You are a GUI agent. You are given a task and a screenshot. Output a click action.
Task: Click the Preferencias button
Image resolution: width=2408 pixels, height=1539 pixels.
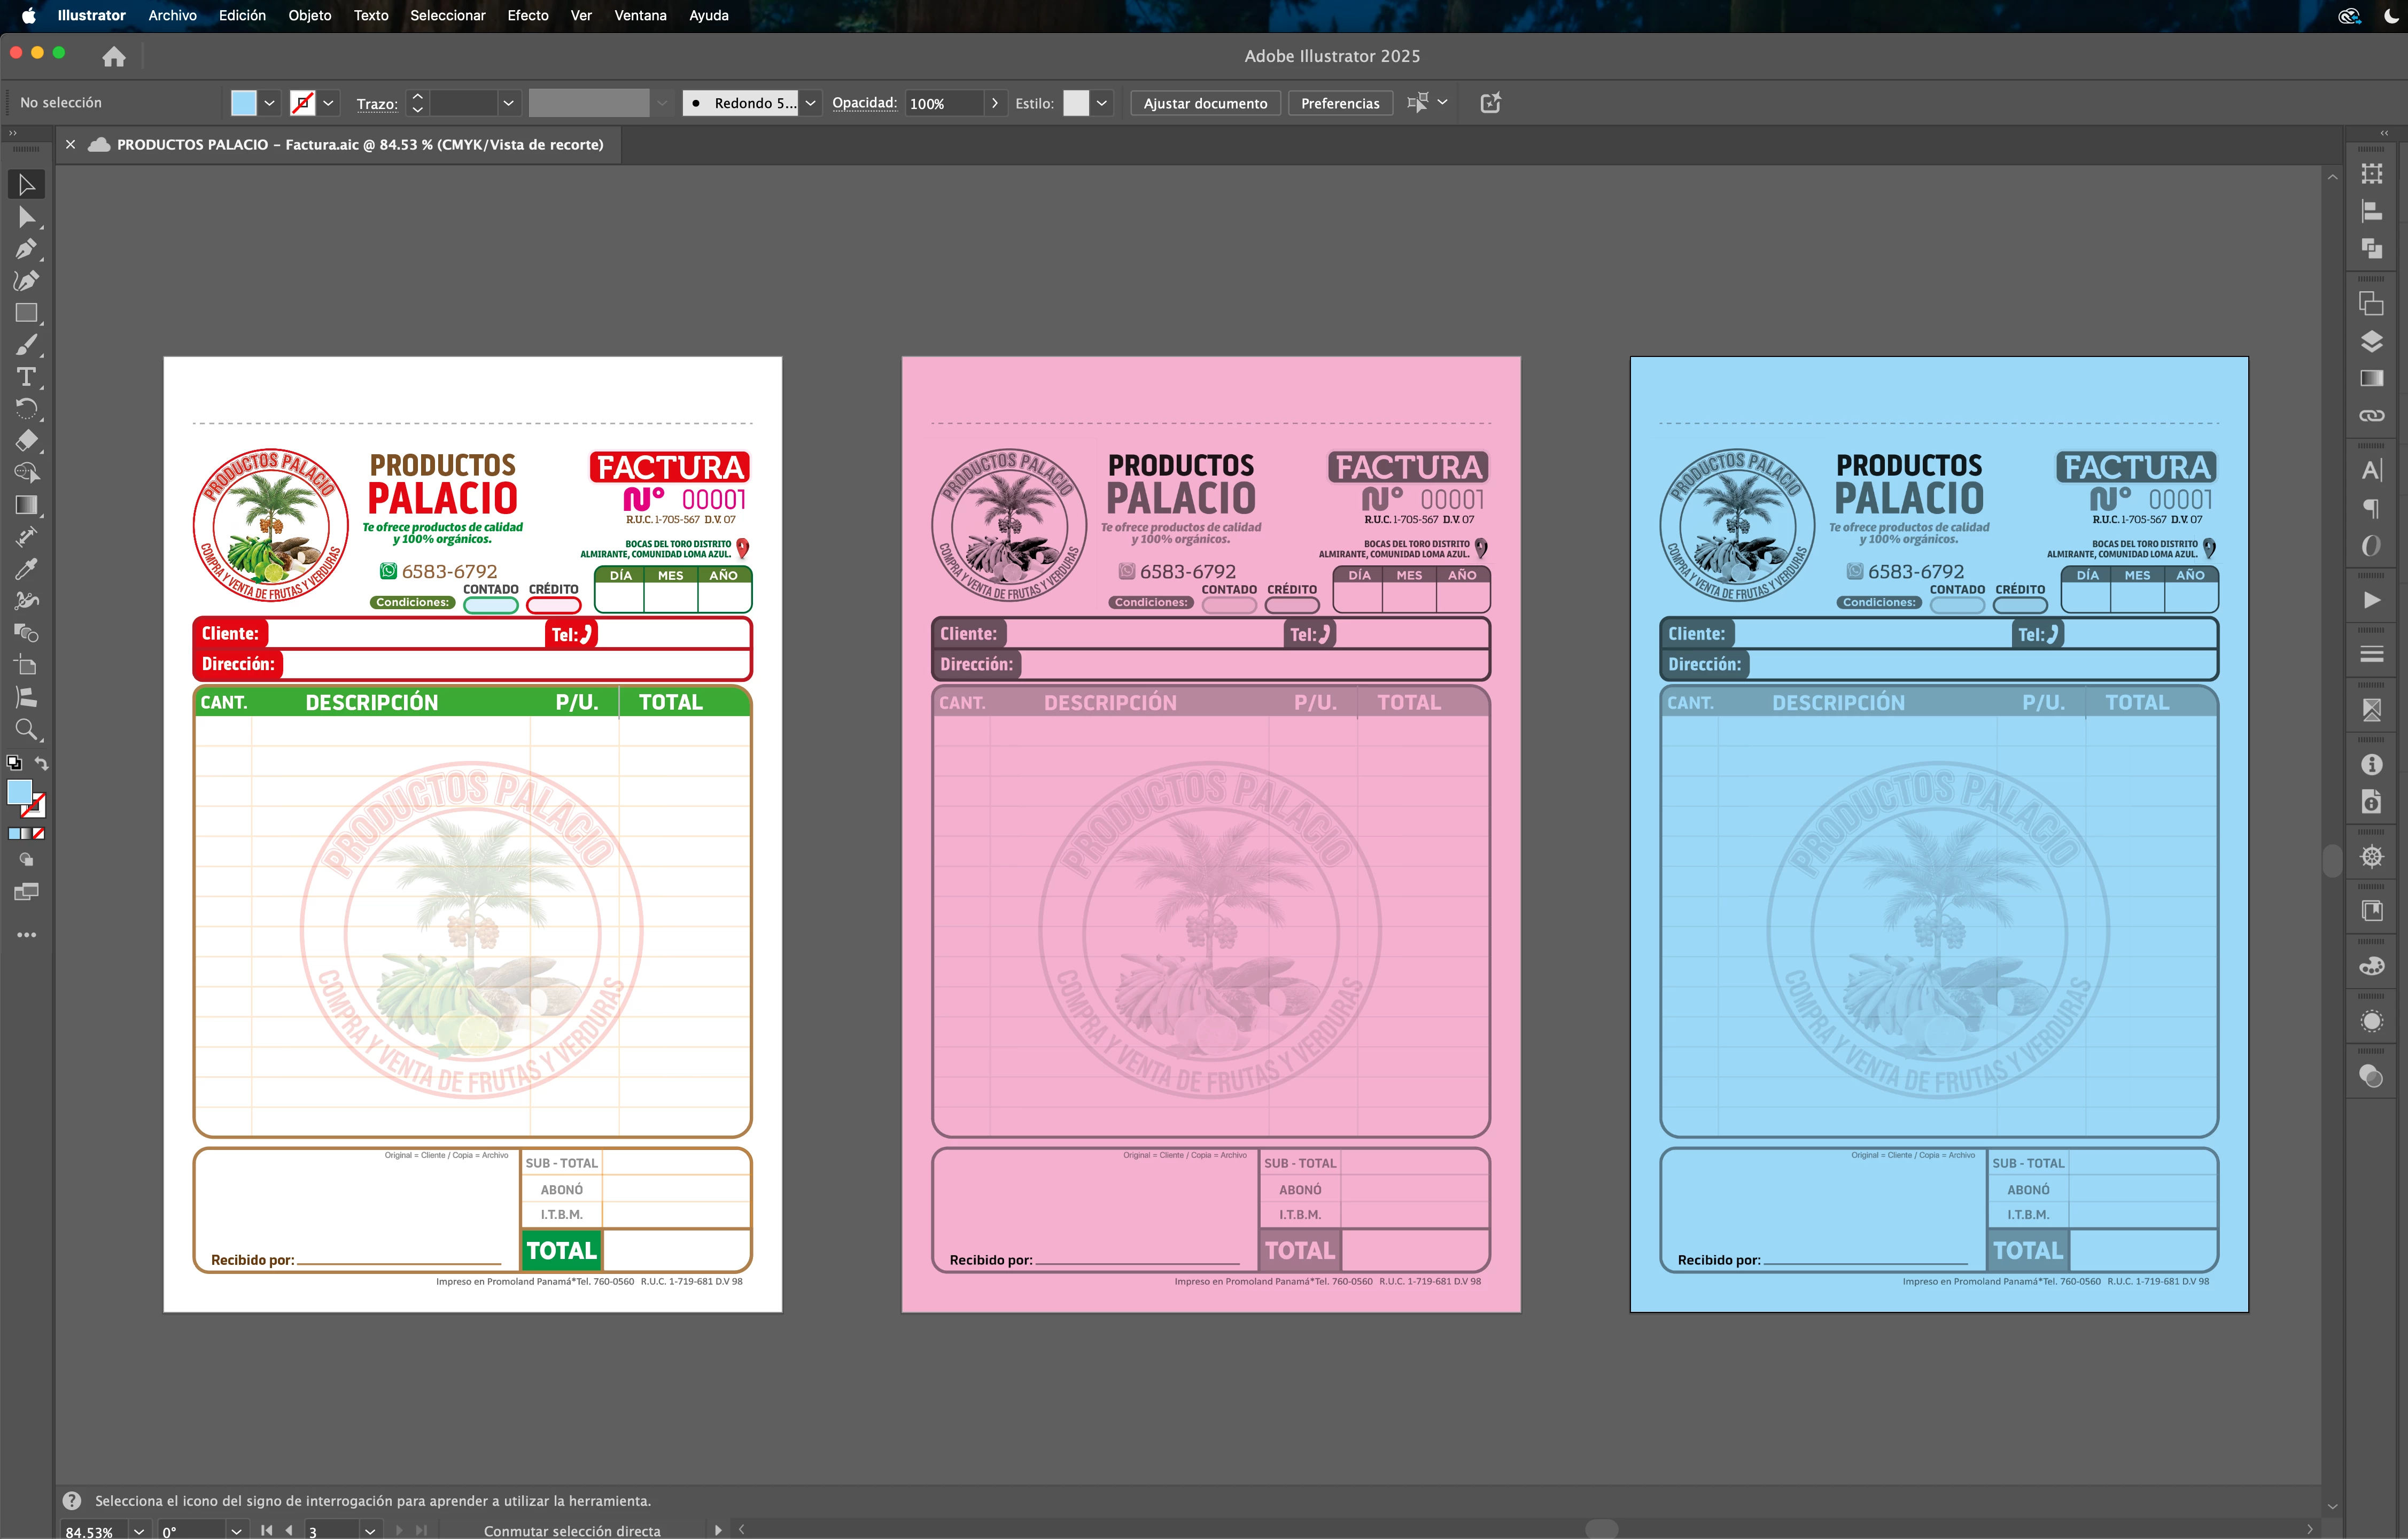(x=1339, y=103)
